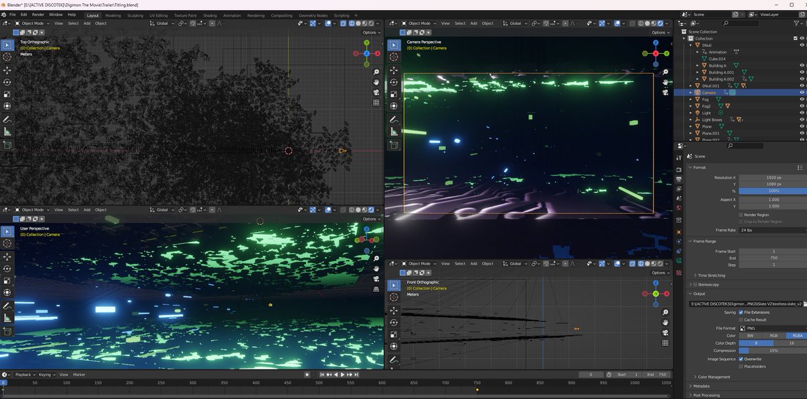
Task: Expand Color Management panel
Action: pos(714,377)
